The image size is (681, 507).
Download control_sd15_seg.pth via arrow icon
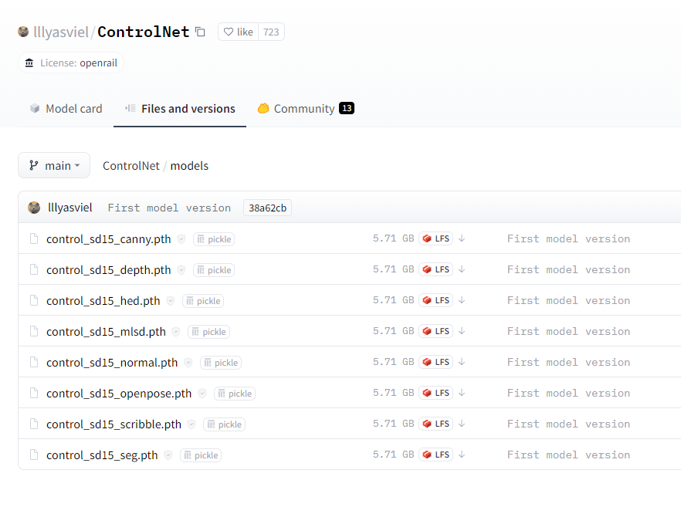click(462, 454)
